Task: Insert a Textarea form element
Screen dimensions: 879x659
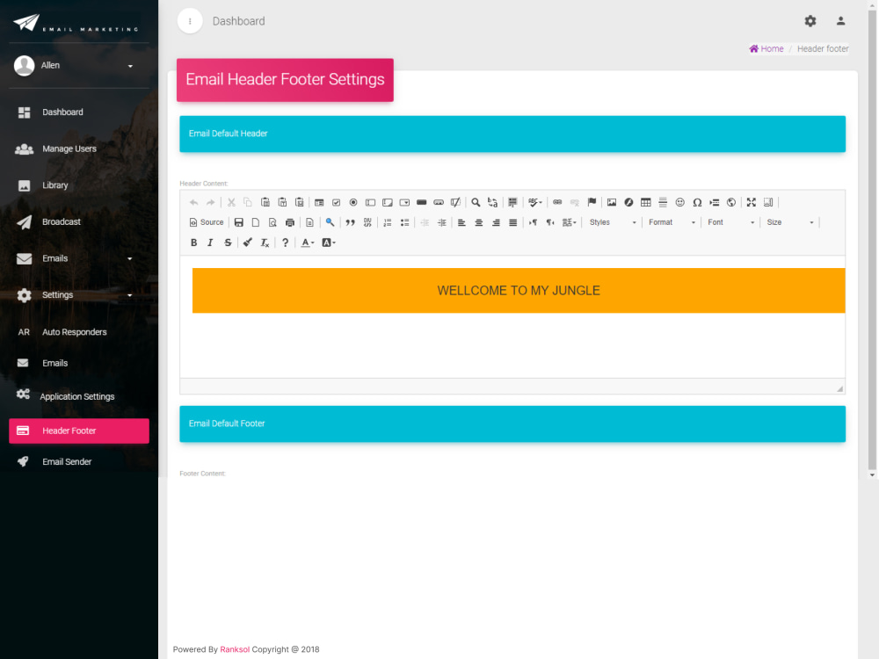Action: (x=388, y=202)
